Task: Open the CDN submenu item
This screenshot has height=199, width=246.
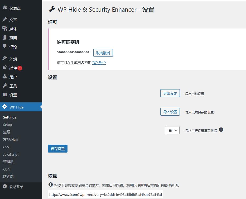Action: [7, 169]
